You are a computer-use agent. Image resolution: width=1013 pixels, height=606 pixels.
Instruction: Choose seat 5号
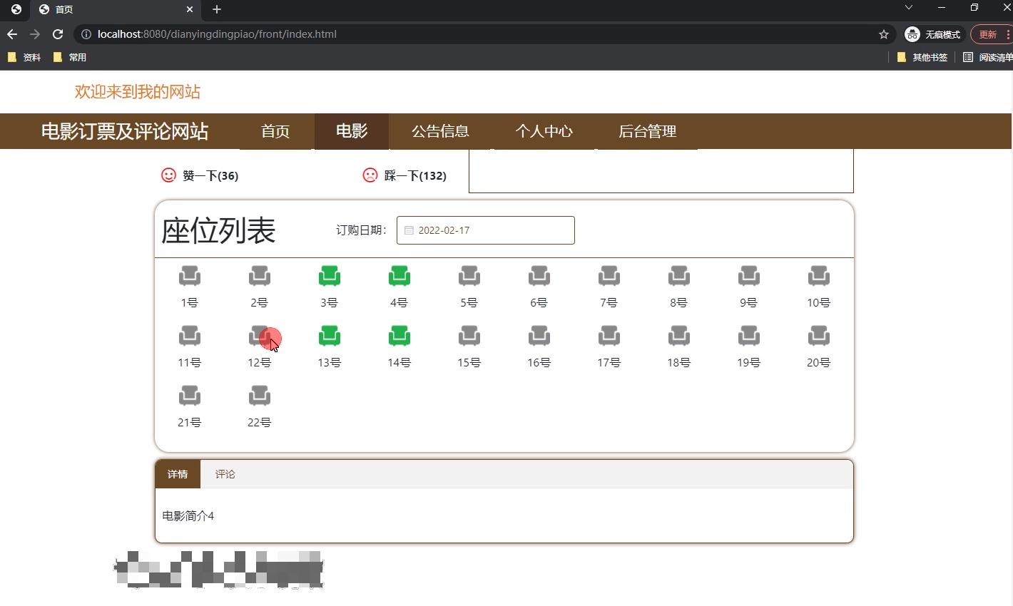click(469, 276)
